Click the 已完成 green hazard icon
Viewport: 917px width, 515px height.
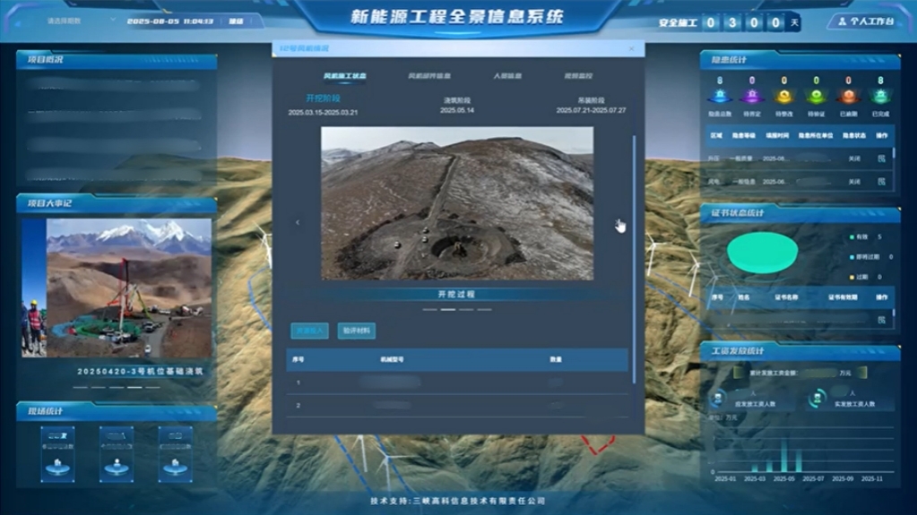coord(880,97)
